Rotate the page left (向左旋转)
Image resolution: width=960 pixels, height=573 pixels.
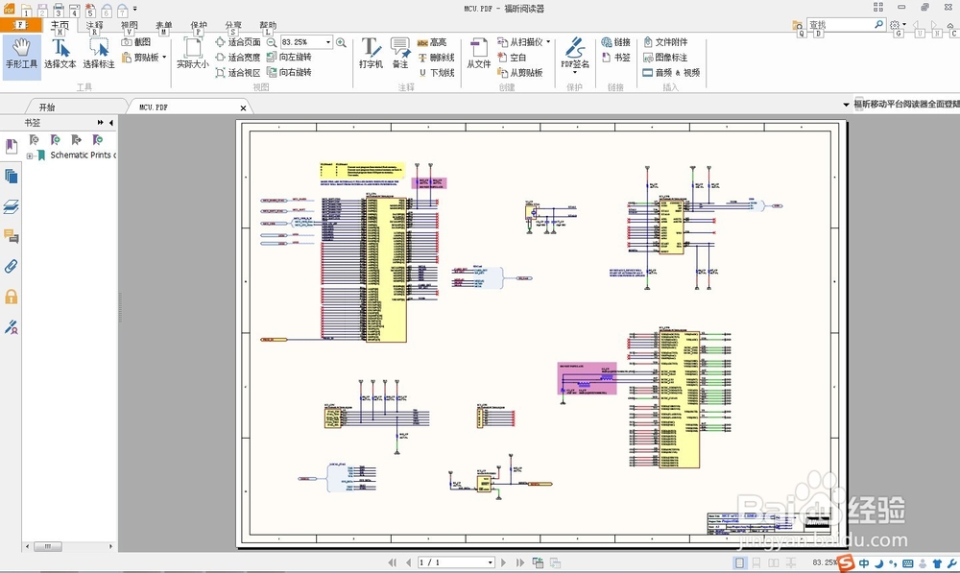click(x=289, y=57)
